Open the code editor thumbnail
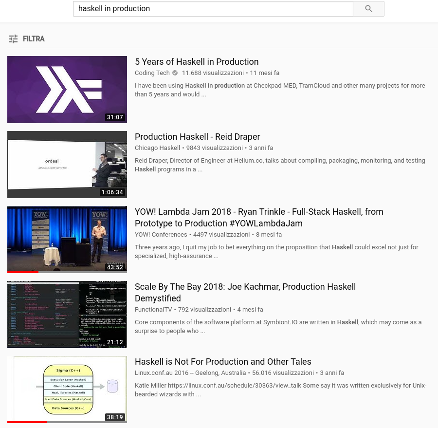 coord(67,315)
